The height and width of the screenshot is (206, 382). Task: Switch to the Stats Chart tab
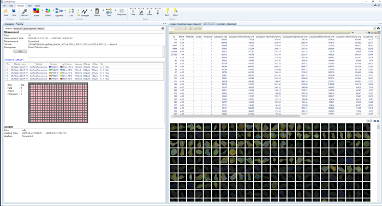(x=231, y=24)
